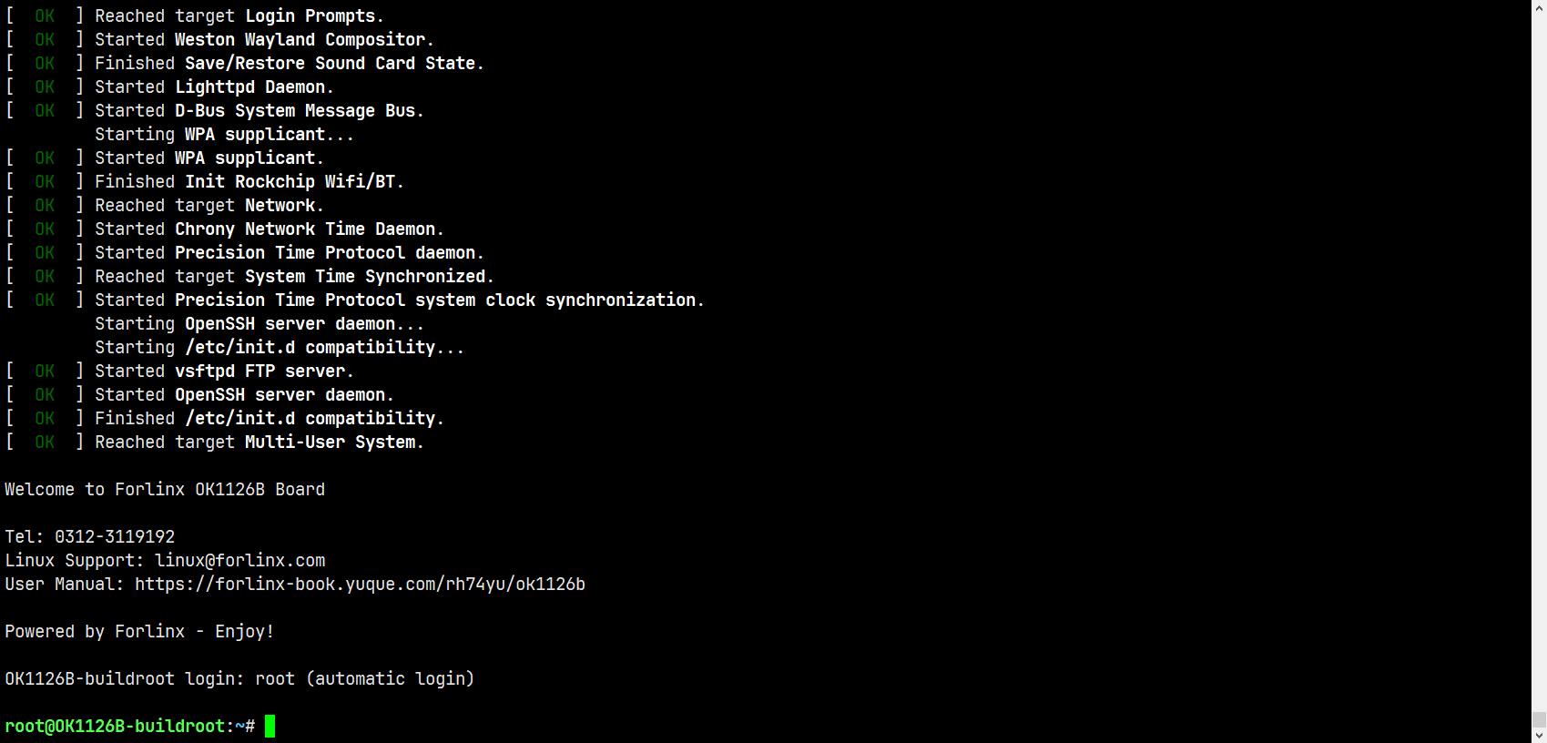Click the "Welcome to Forlinx OK1126B Board" line

165,490
